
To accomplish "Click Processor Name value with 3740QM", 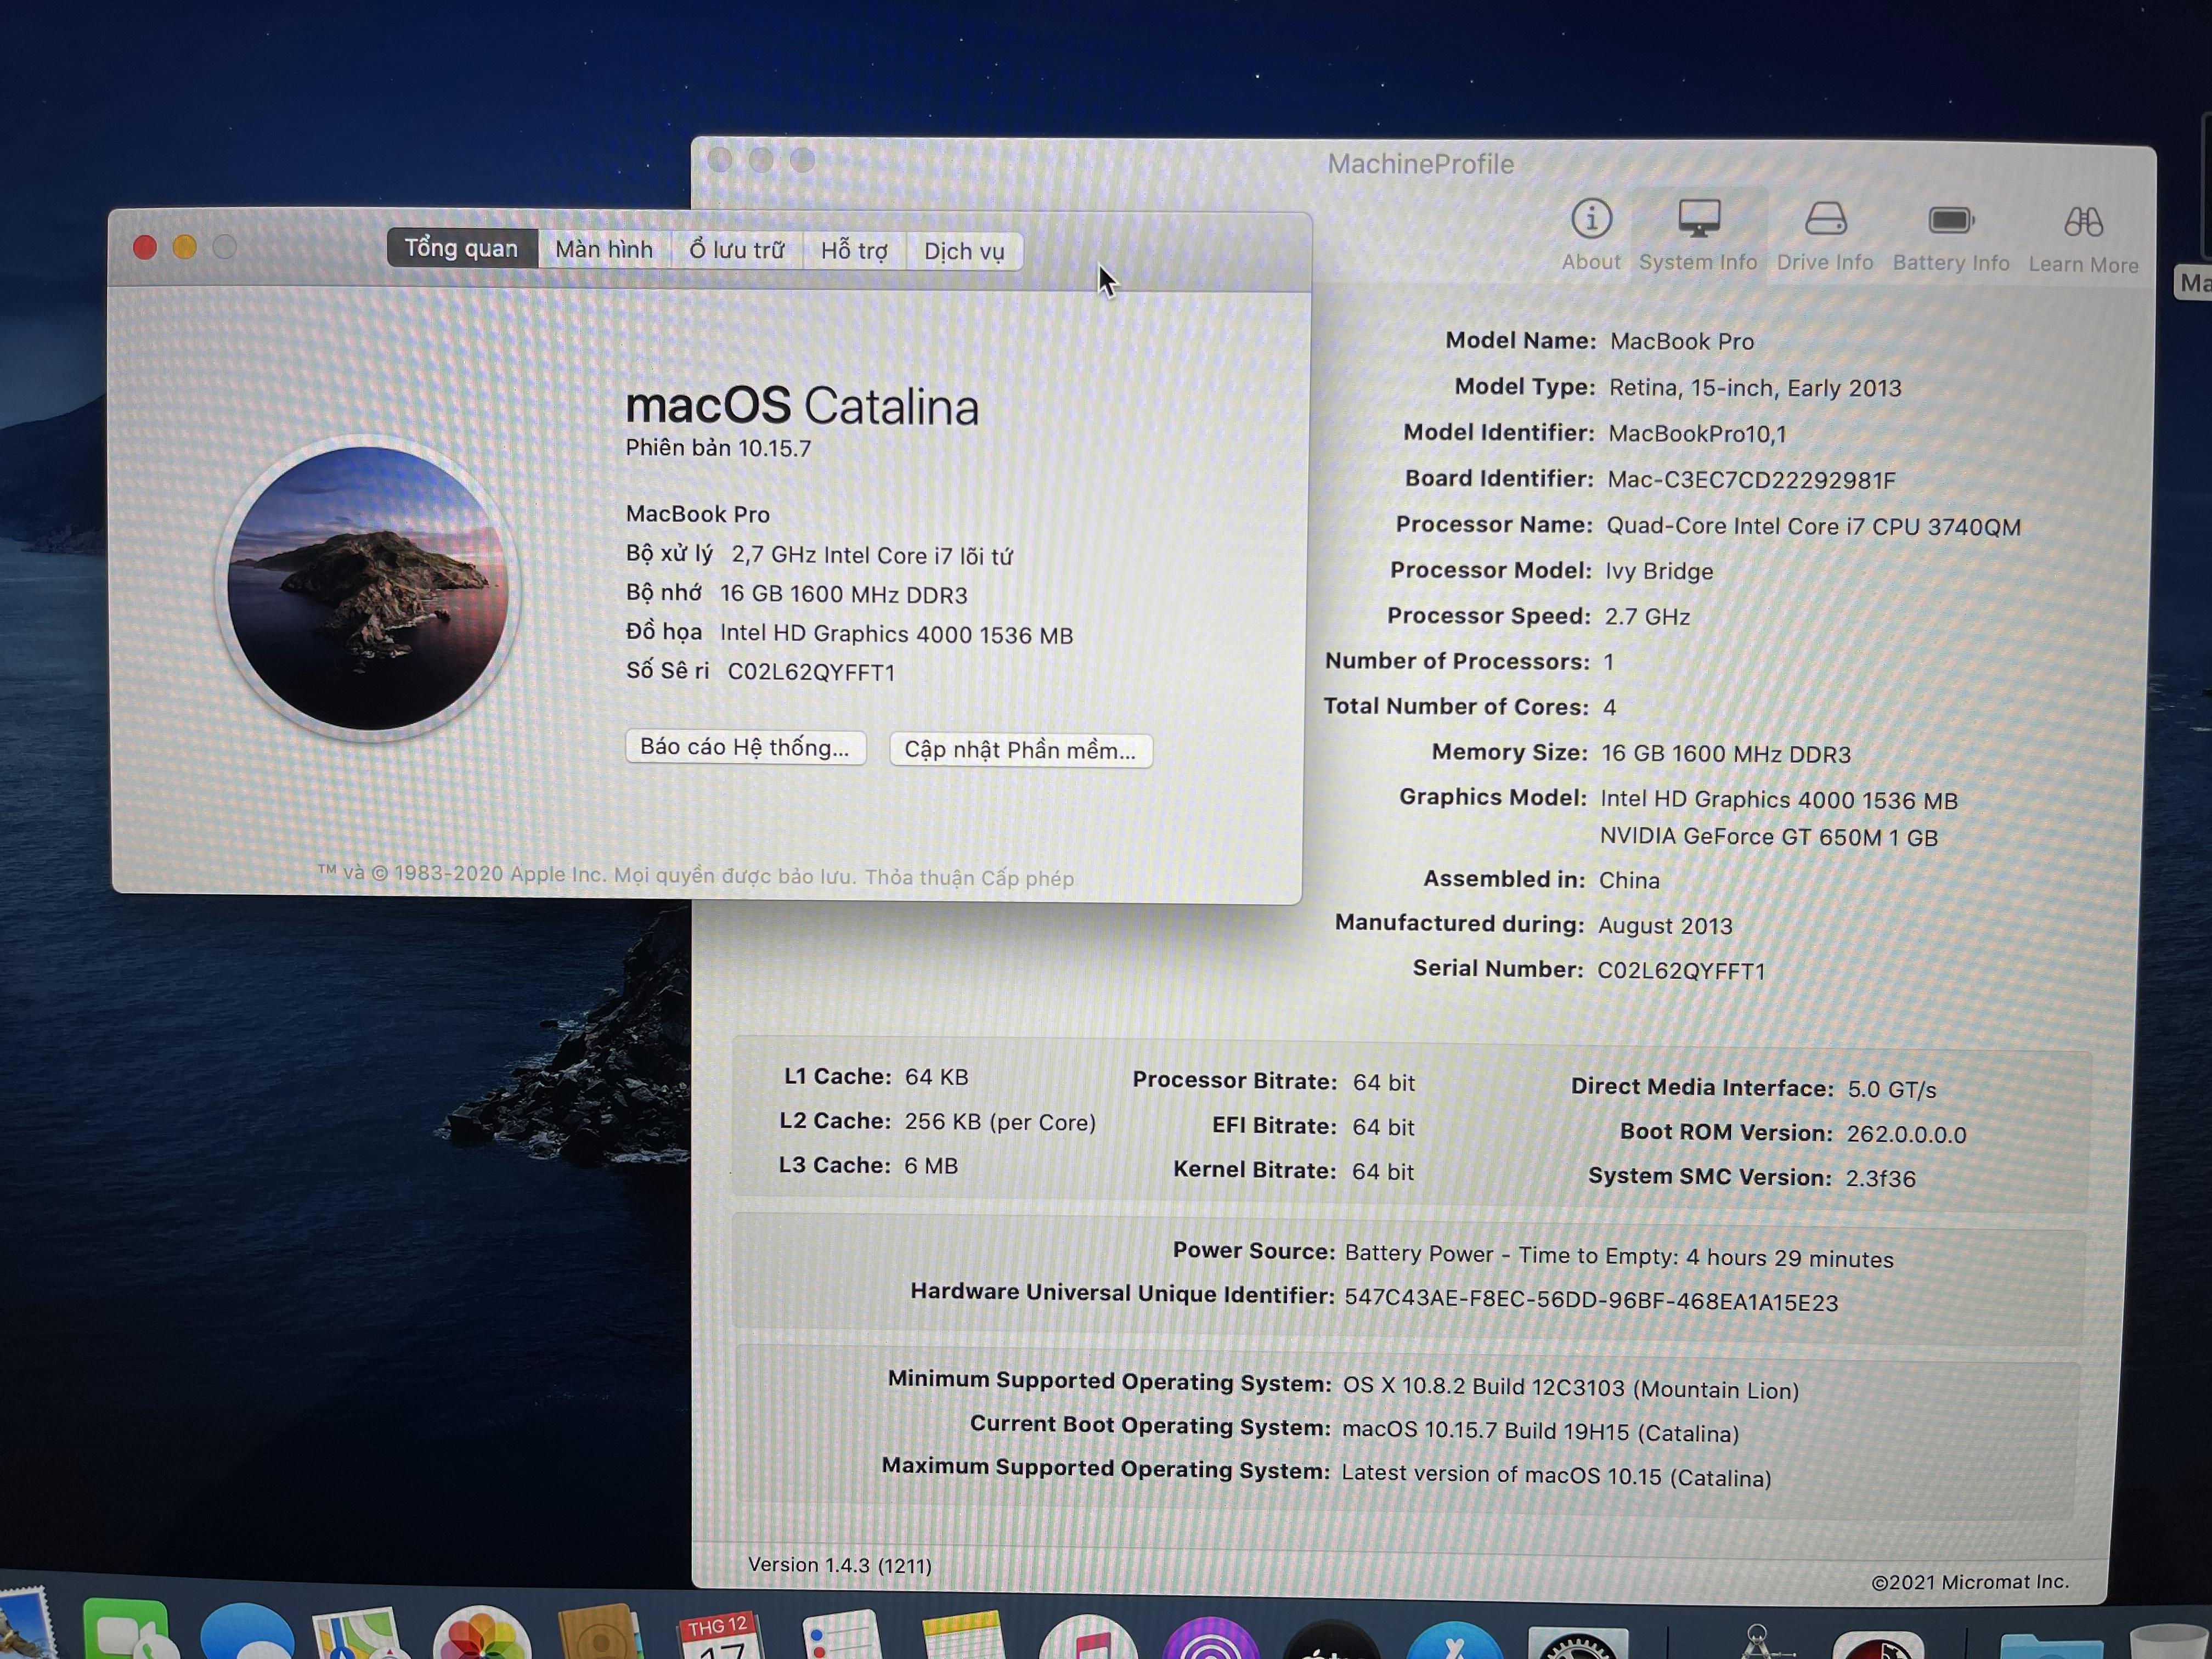I will [x=1813, y=526].
